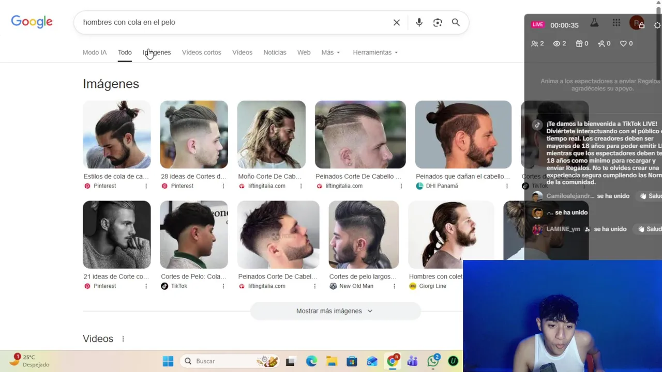
Task: Click the Imágenes section heading
Action: 111,84
